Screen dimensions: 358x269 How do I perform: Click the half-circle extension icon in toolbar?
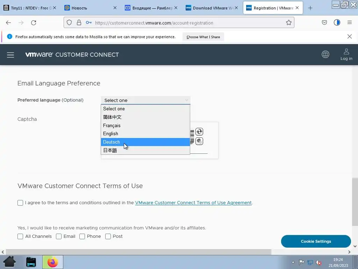(x=337, y=22)
